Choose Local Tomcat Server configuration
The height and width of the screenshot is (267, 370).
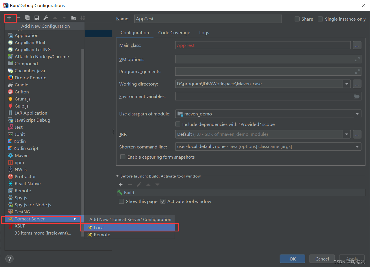point(129,227)
